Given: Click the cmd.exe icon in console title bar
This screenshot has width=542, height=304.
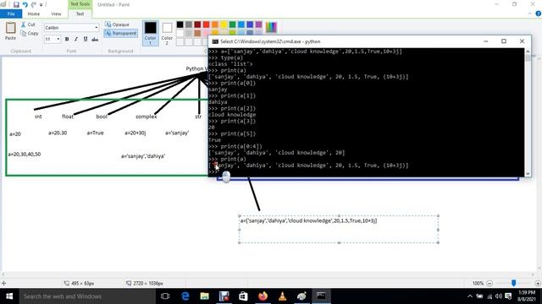Looking at the screenshot, I should point(215,41).
